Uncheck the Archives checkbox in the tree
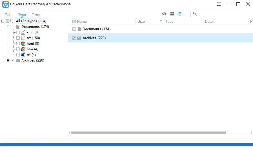 pos(13,60)
